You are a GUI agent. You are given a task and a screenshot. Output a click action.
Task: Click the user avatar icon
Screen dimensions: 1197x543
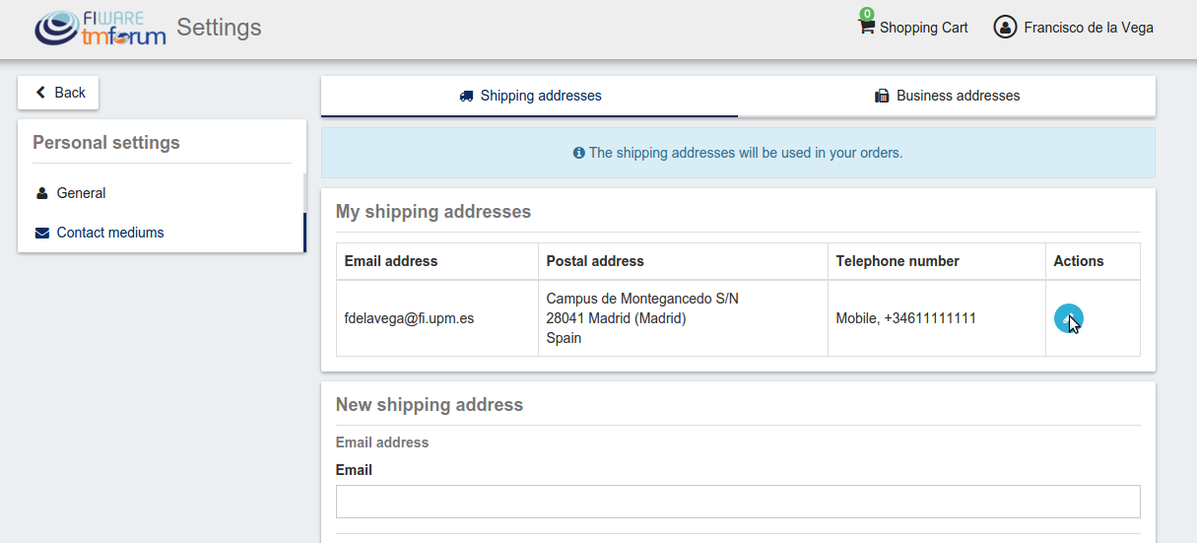click(1005, 28)
